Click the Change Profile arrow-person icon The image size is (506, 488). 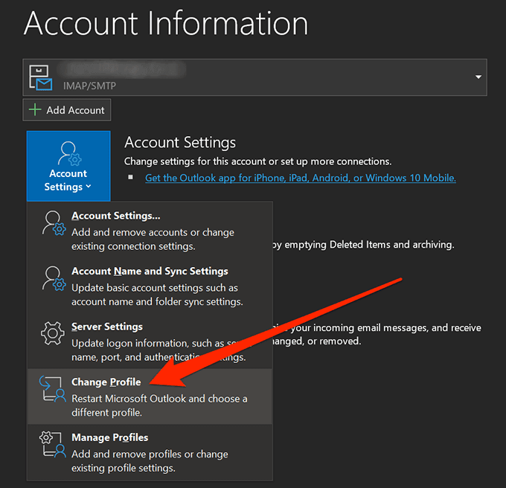(51, 390)
